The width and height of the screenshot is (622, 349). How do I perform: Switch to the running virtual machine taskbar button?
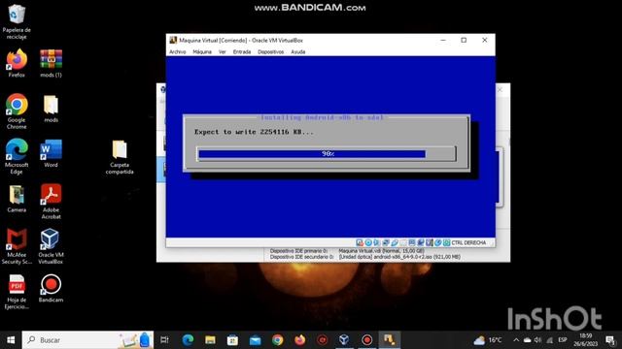389,340
